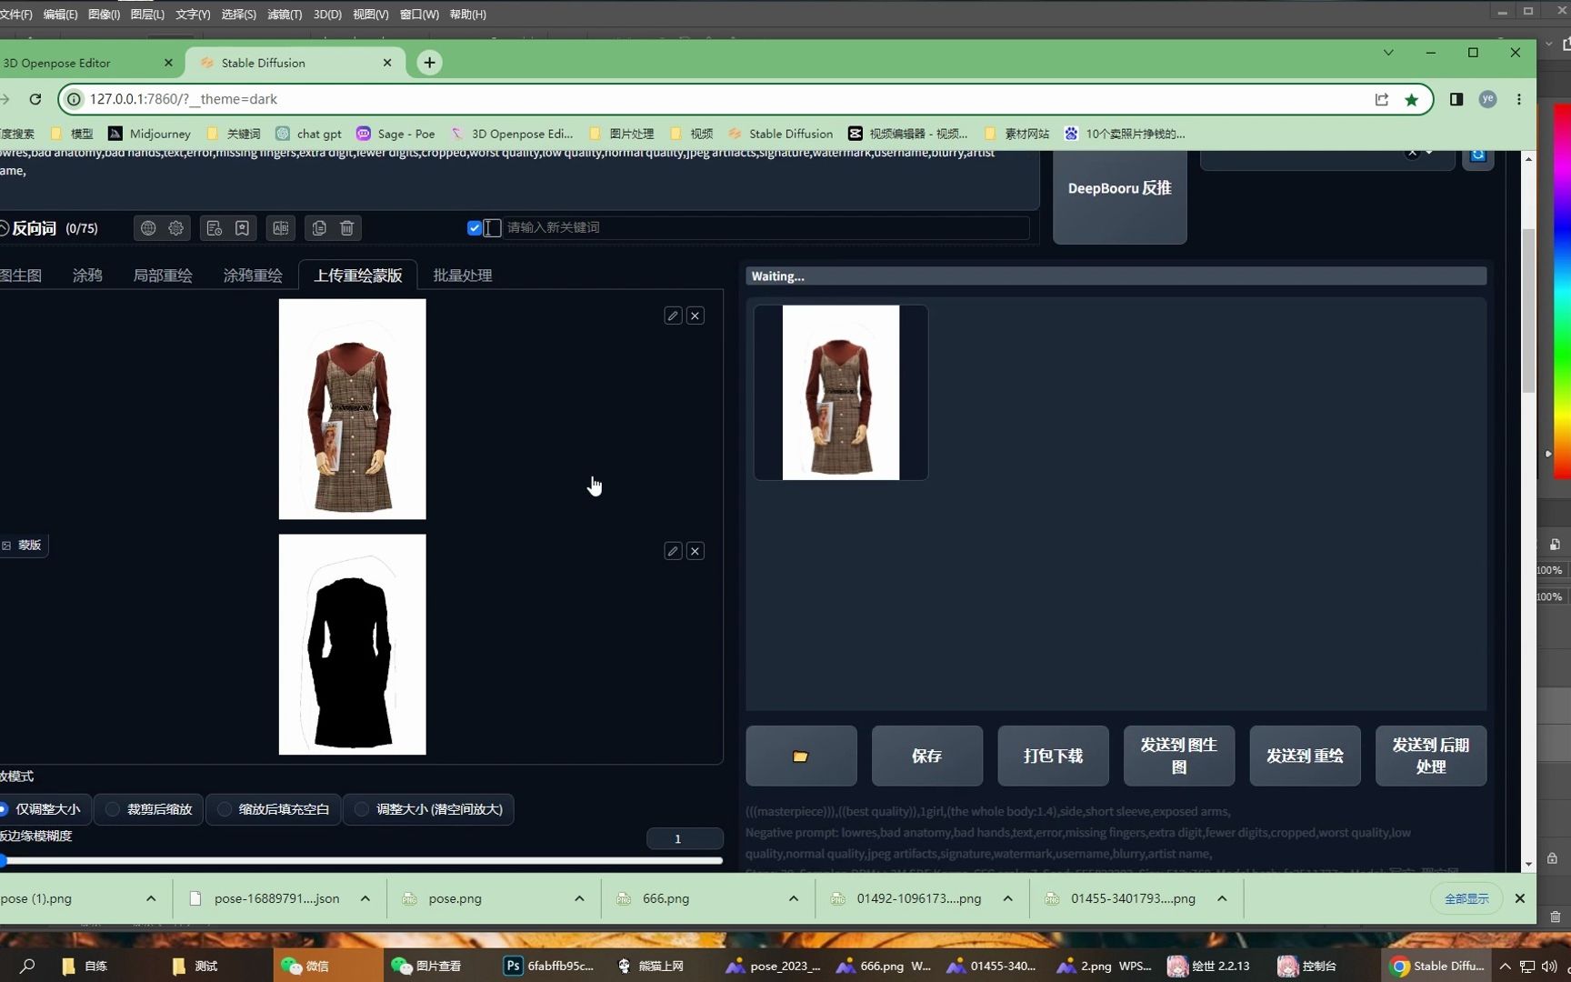
Task: Select the pencil edit icon on the uploaded dress image
Action: tap(672, 316)
